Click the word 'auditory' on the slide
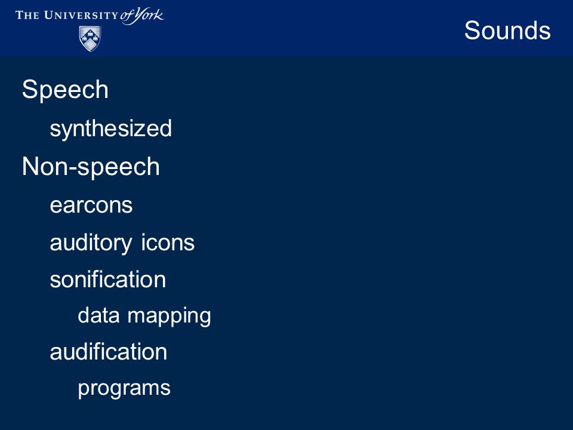 coord(91,243)
